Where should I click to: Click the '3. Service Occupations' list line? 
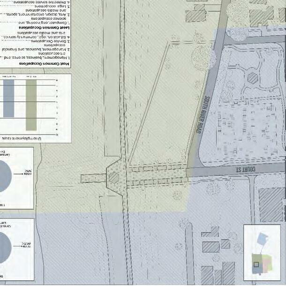50,41
